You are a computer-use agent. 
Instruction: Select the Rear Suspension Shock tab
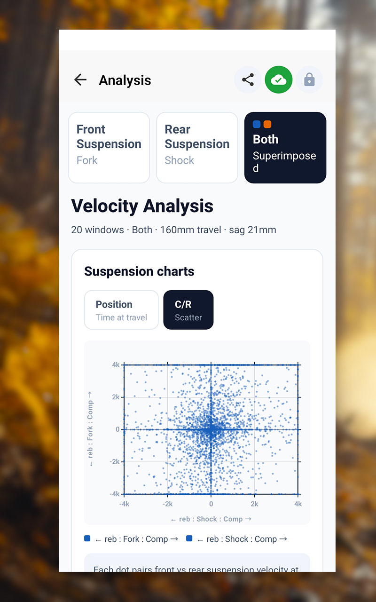click(x=197, y=148)
